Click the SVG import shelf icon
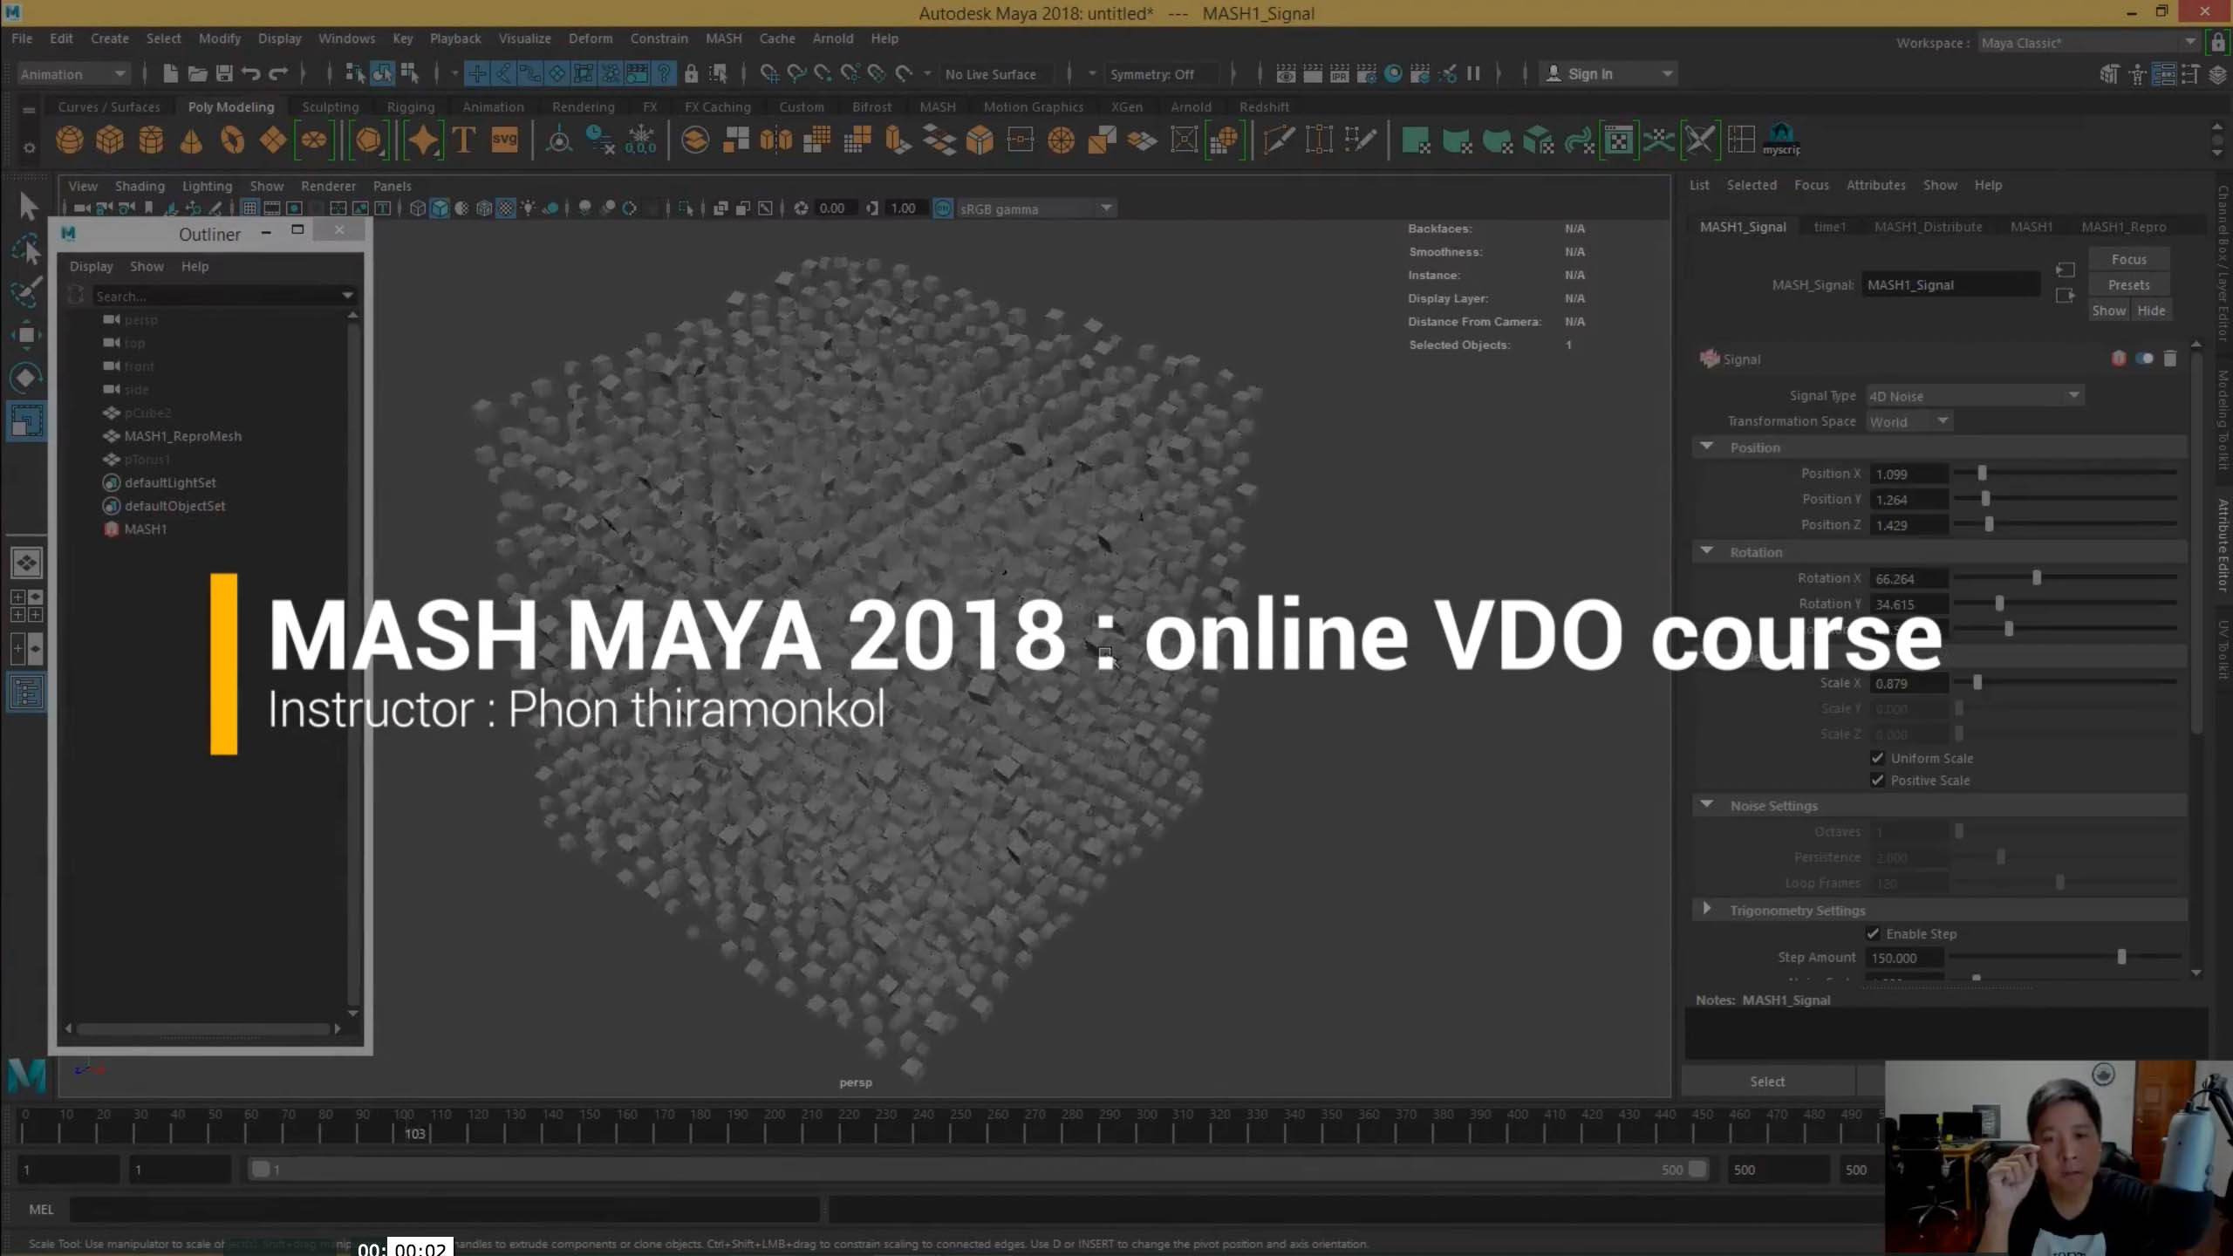 pos(504,140)
